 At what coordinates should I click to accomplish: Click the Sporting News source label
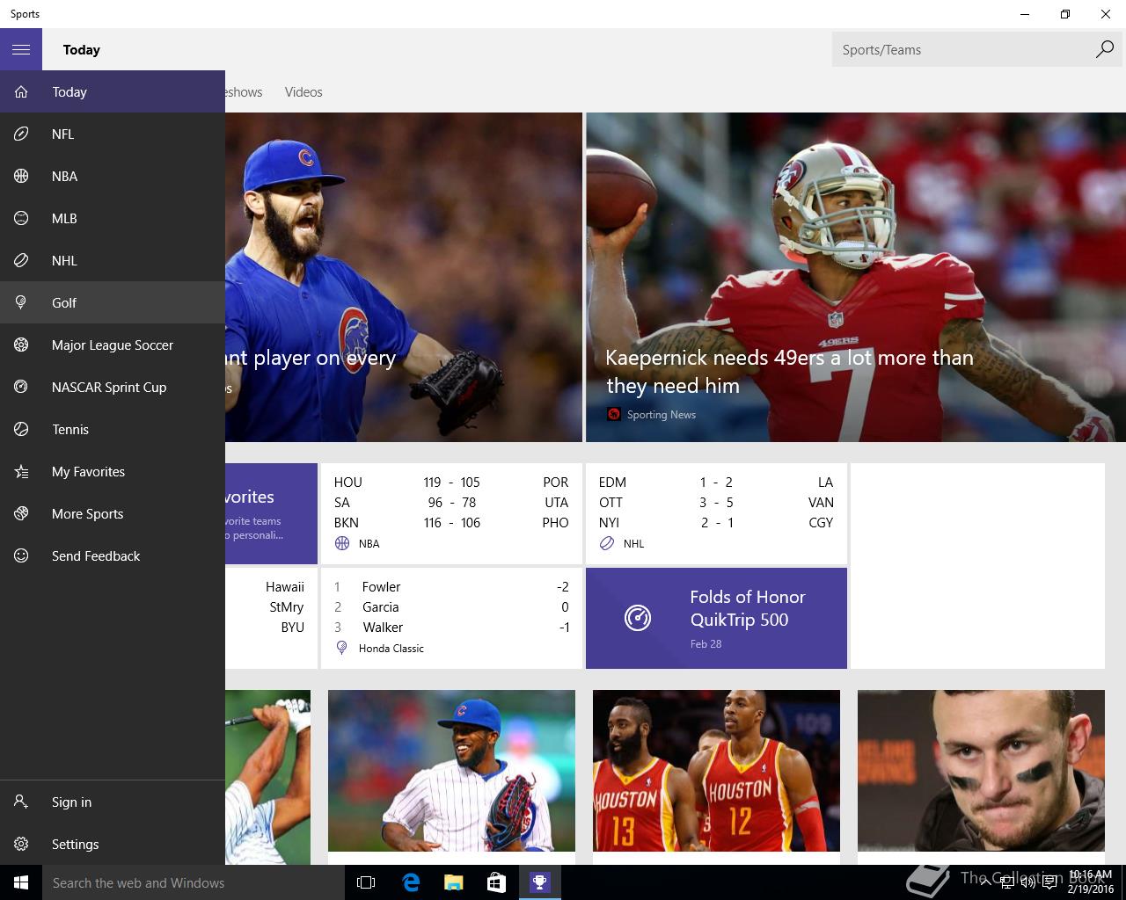[x=662, y=414]
